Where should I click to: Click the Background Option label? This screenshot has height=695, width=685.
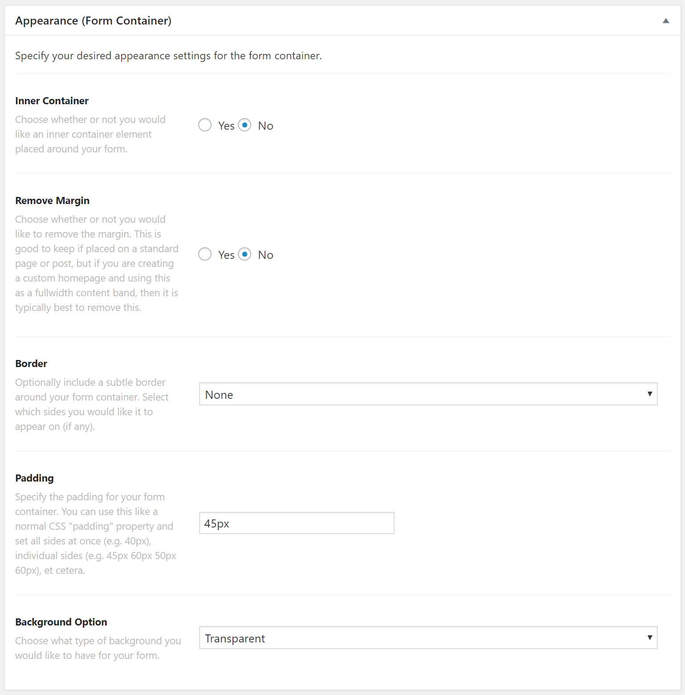coord(61,622)
